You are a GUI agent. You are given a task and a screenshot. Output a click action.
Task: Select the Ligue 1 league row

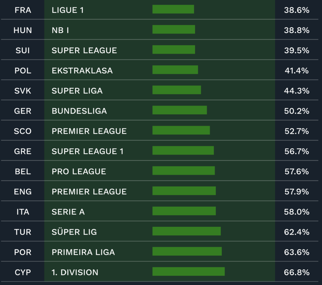(x=159, y=10)
